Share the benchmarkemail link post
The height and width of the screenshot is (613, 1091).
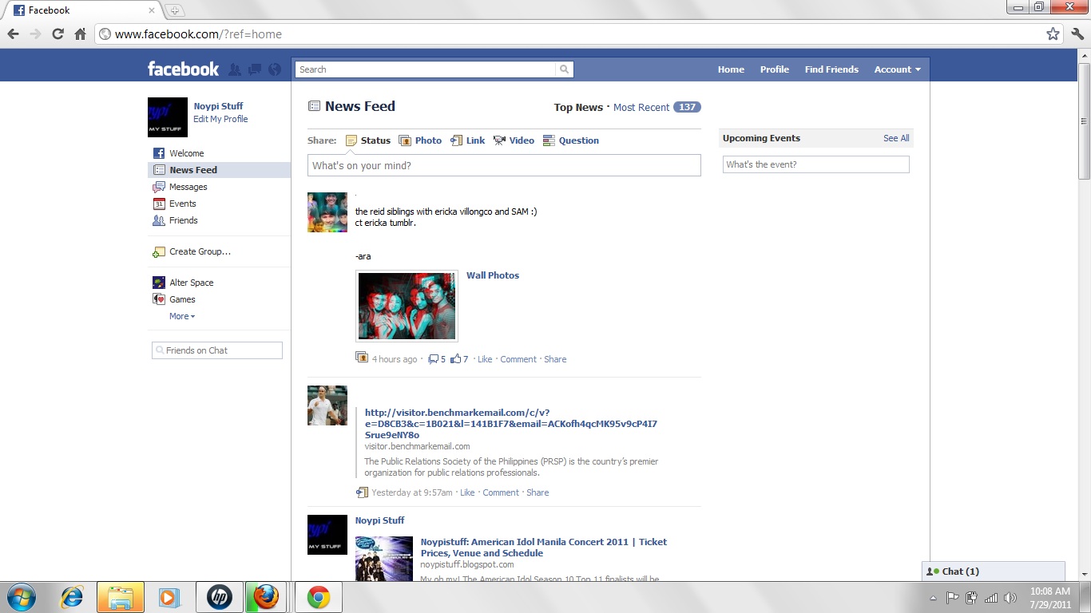(538, 492)
